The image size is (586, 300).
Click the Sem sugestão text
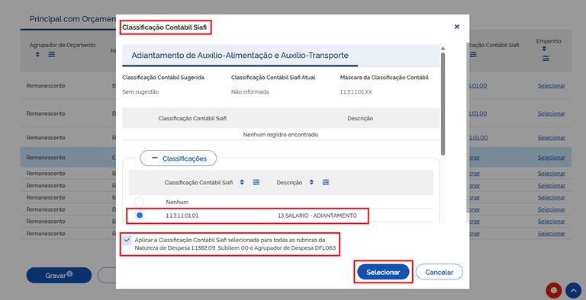point(140,92)
